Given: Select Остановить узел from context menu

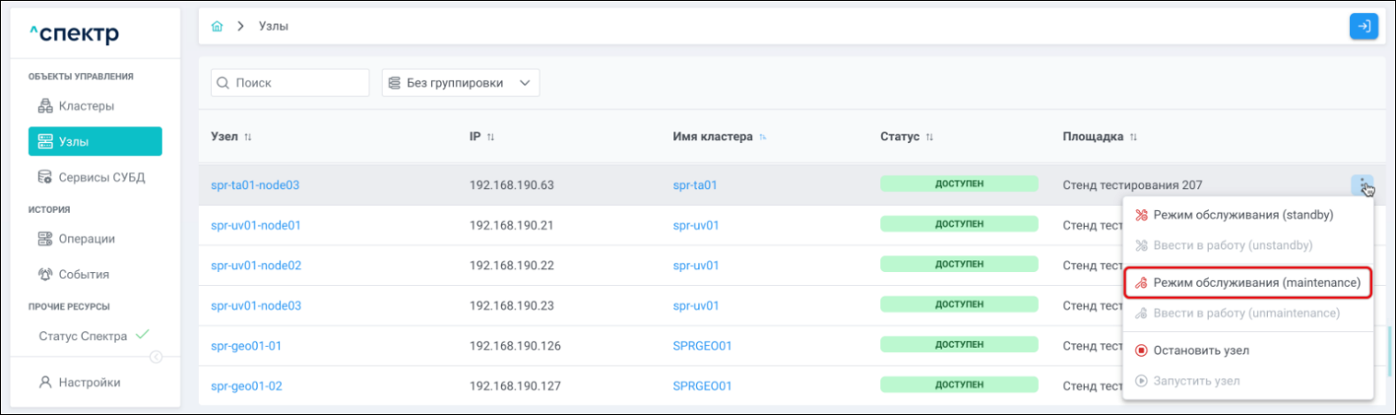Looking at the screenshot, I should 1201,351.
